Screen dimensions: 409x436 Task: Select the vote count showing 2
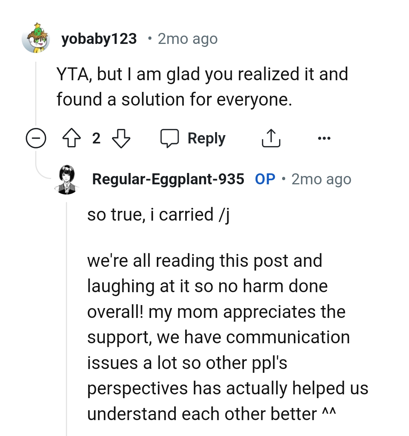tap(96, 138)
